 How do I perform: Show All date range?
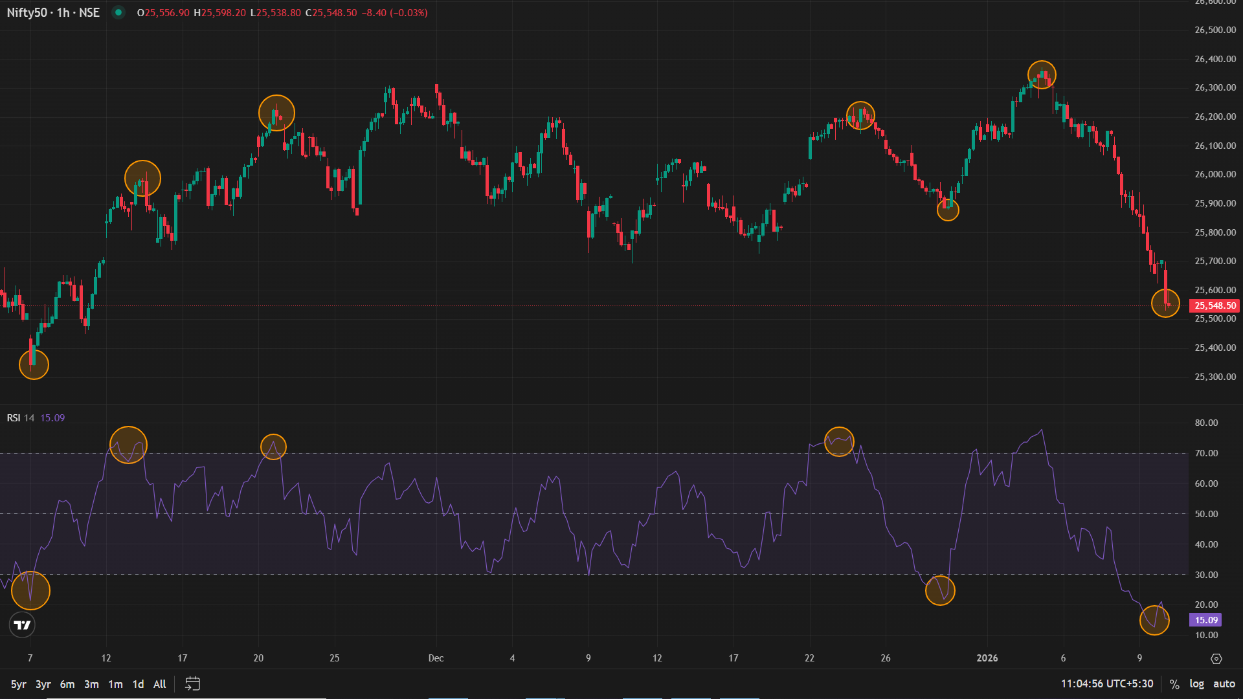(159, 683)
